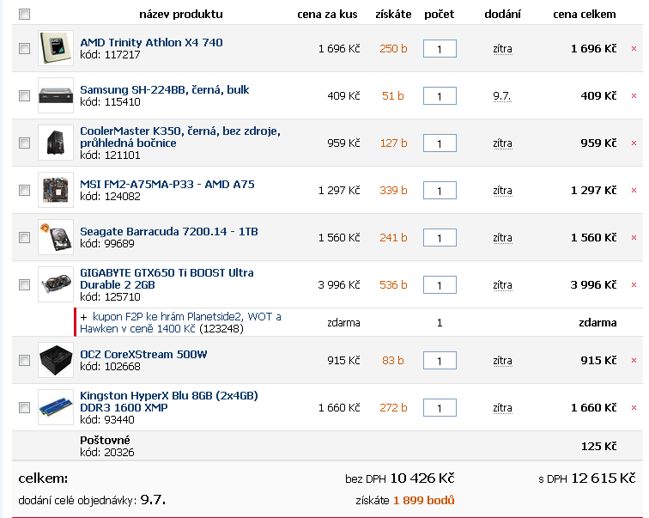Click 'kód: 117217' under AMD Athlon

pos(110,55)
